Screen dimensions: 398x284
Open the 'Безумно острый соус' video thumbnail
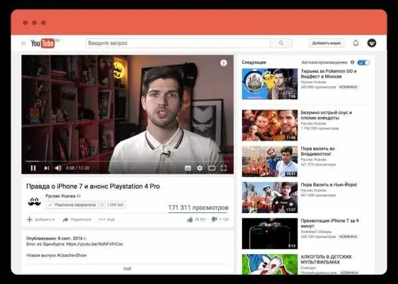tap(270, 125)
